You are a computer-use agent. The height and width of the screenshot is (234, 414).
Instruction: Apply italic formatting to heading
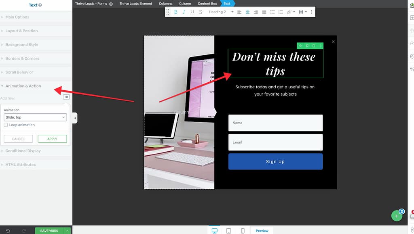pos(184,12)
